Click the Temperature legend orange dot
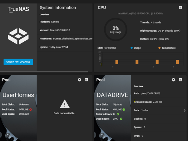The image size is (188, 141). pyautogui.click(x=159, y=48)
